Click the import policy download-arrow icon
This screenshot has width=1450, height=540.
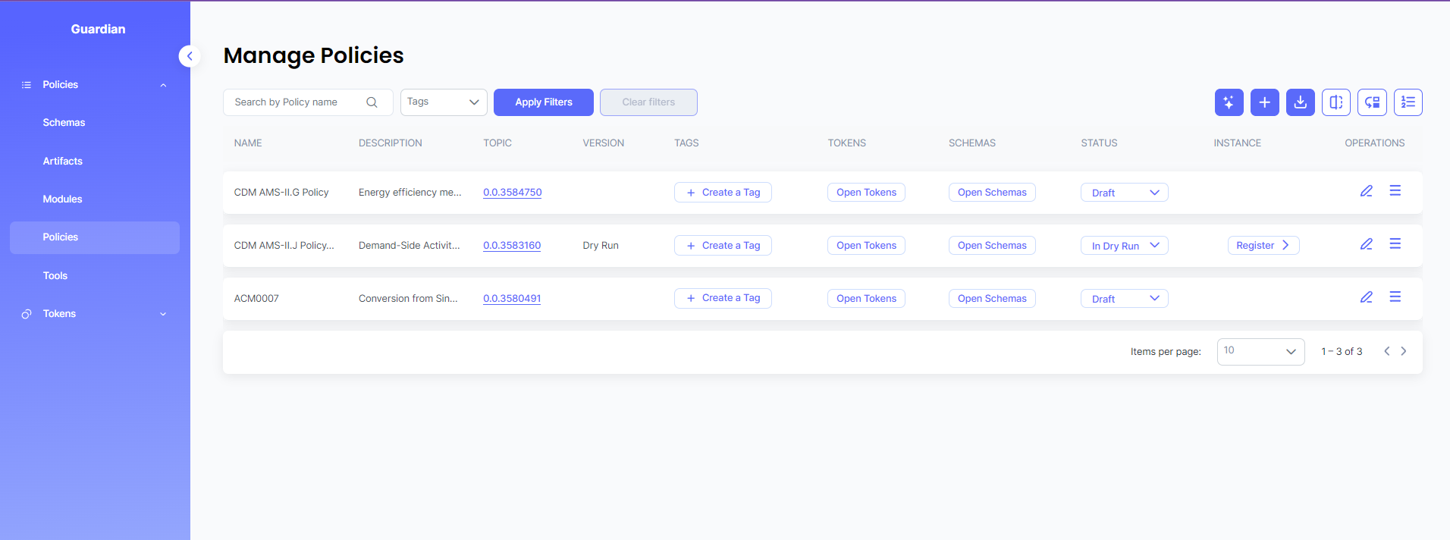[x=1300, y=102]
